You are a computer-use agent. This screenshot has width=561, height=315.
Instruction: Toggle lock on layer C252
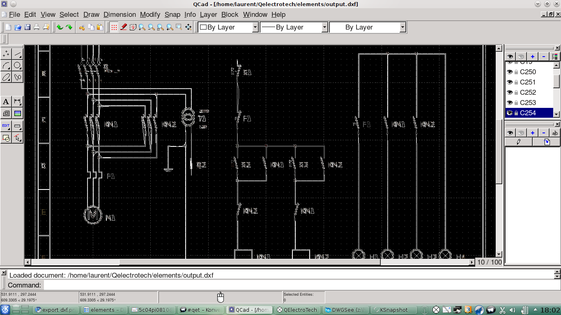coord(516,92)
